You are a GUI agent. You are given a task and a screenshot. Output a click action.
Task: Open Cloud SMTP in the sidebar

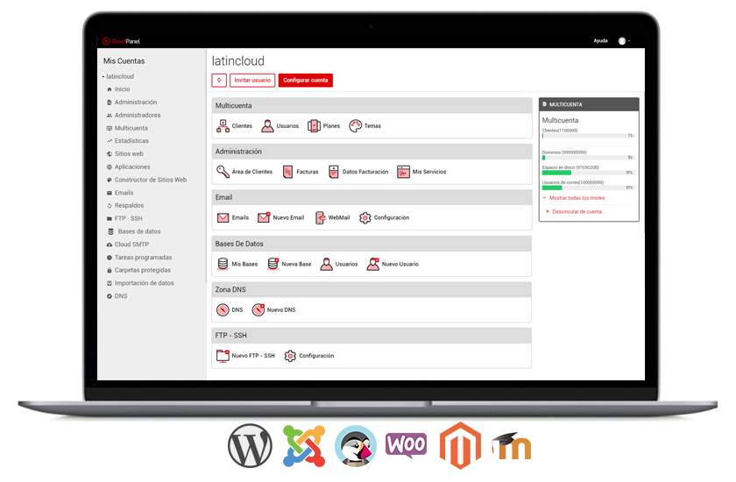(131, 245)
